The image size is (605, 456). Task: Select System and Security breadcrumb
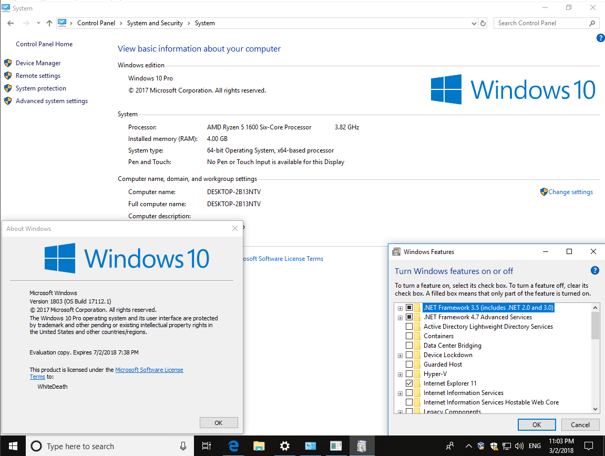[x=155, y=23]
